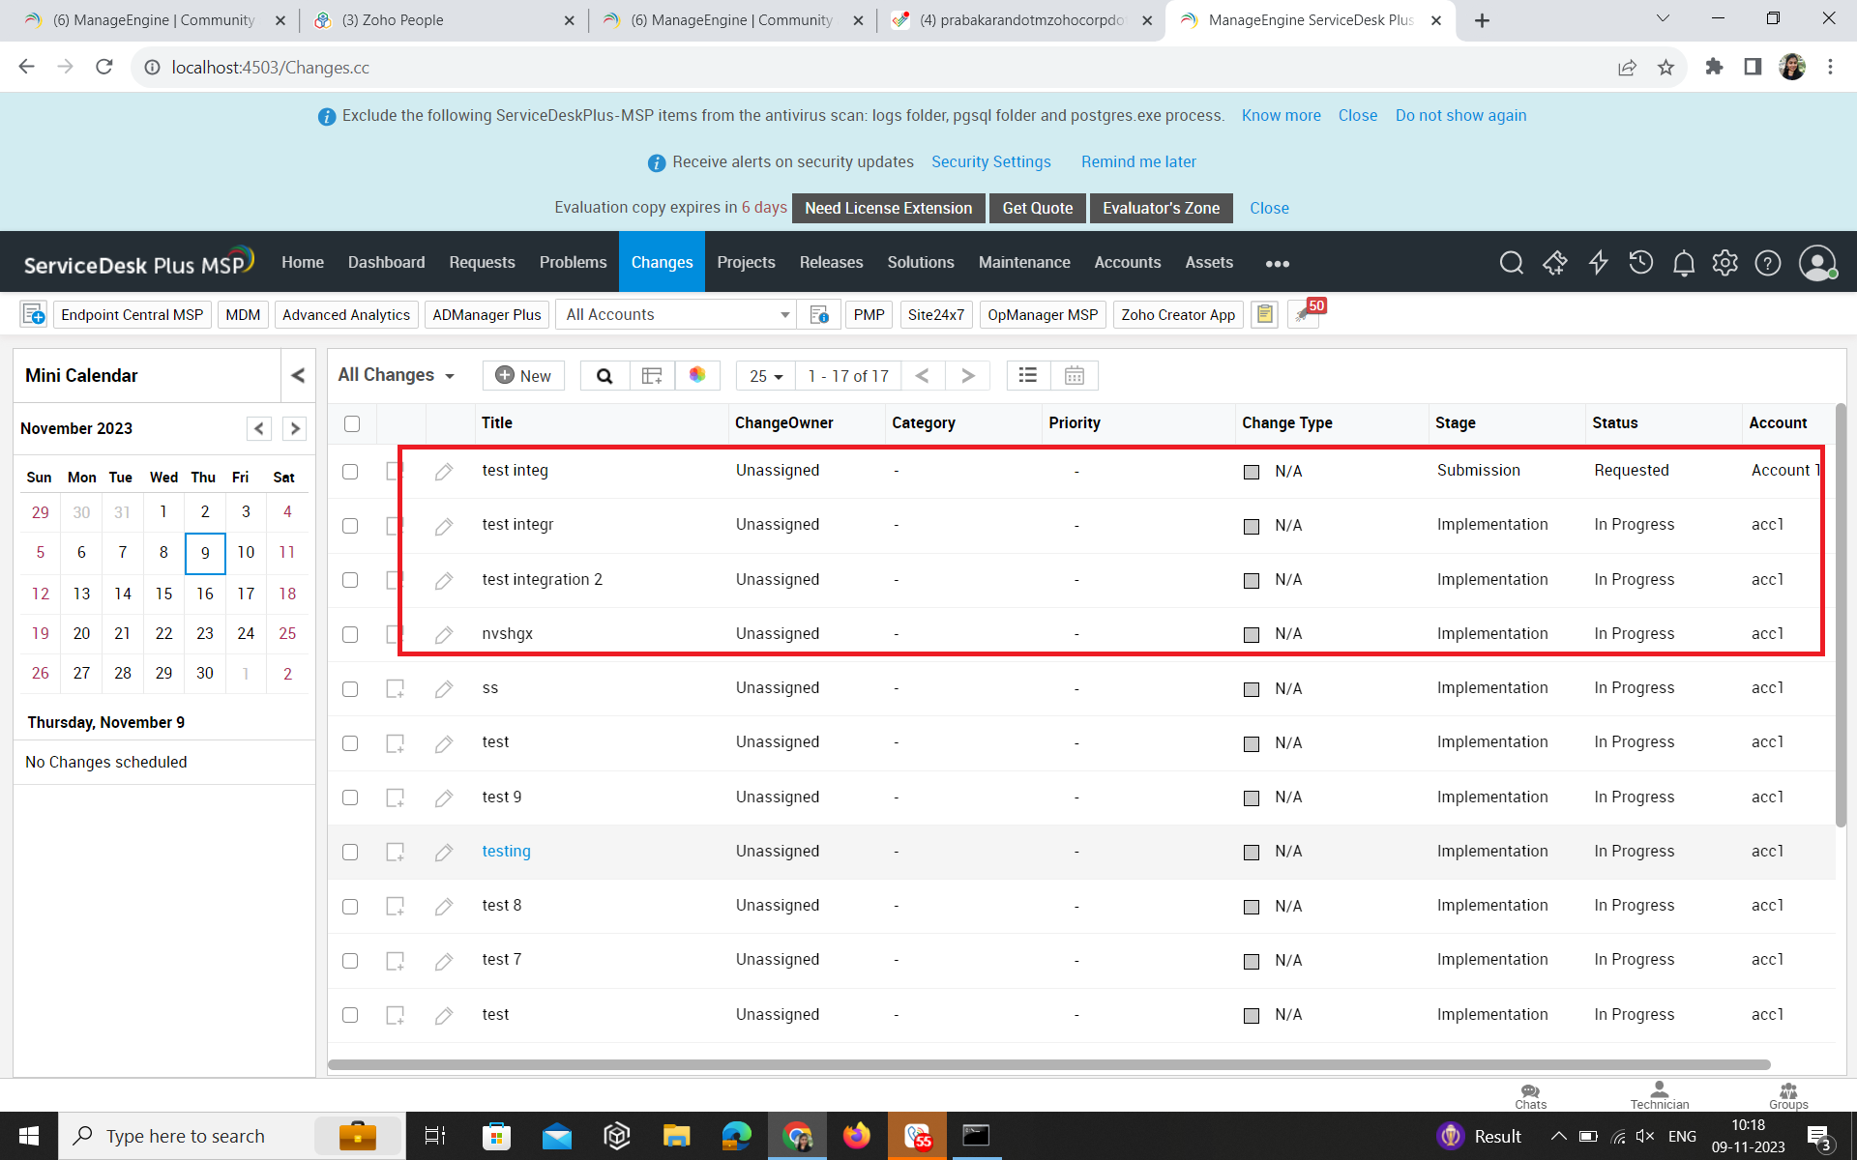Open the 25 per page dropdown
The width and height of the screenshot is (1857, 1160).
coord(765,376)
